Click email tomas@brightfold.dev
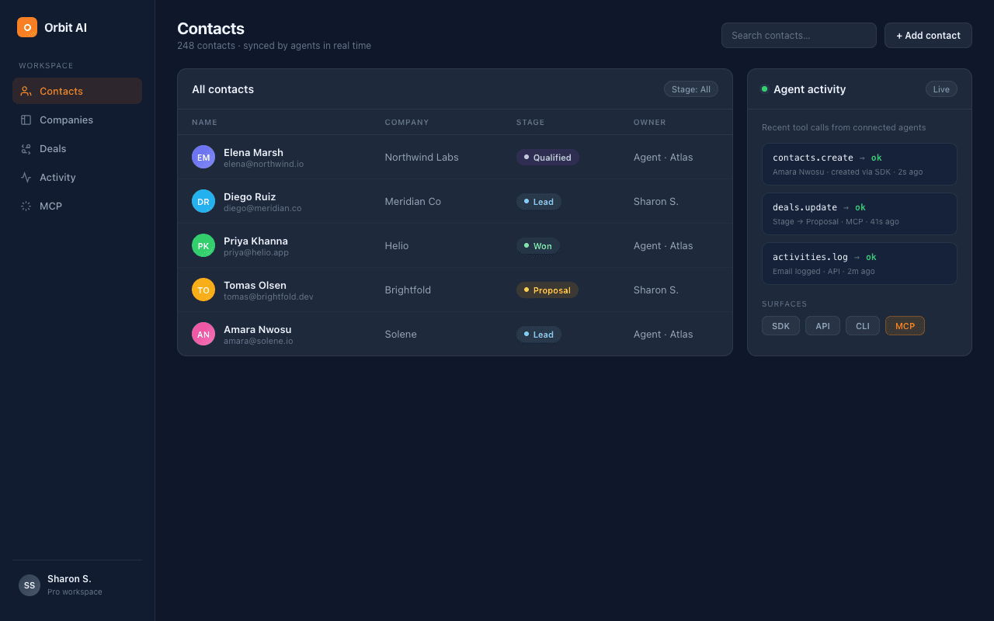The image size is (994, 621). (269, 297)
